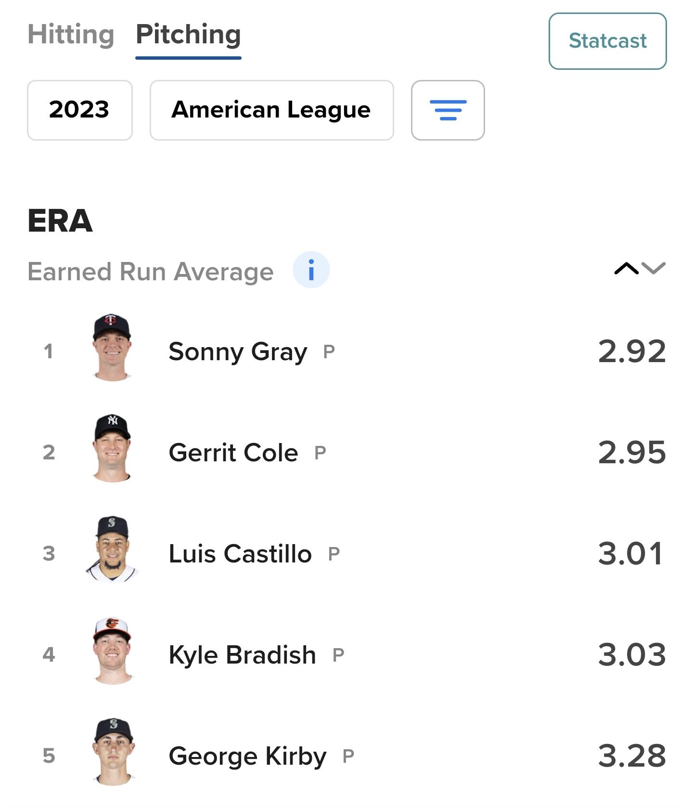Select Luis Castillo's headshot image
This screenshot has width=693, height=809.
click(112, 550)
